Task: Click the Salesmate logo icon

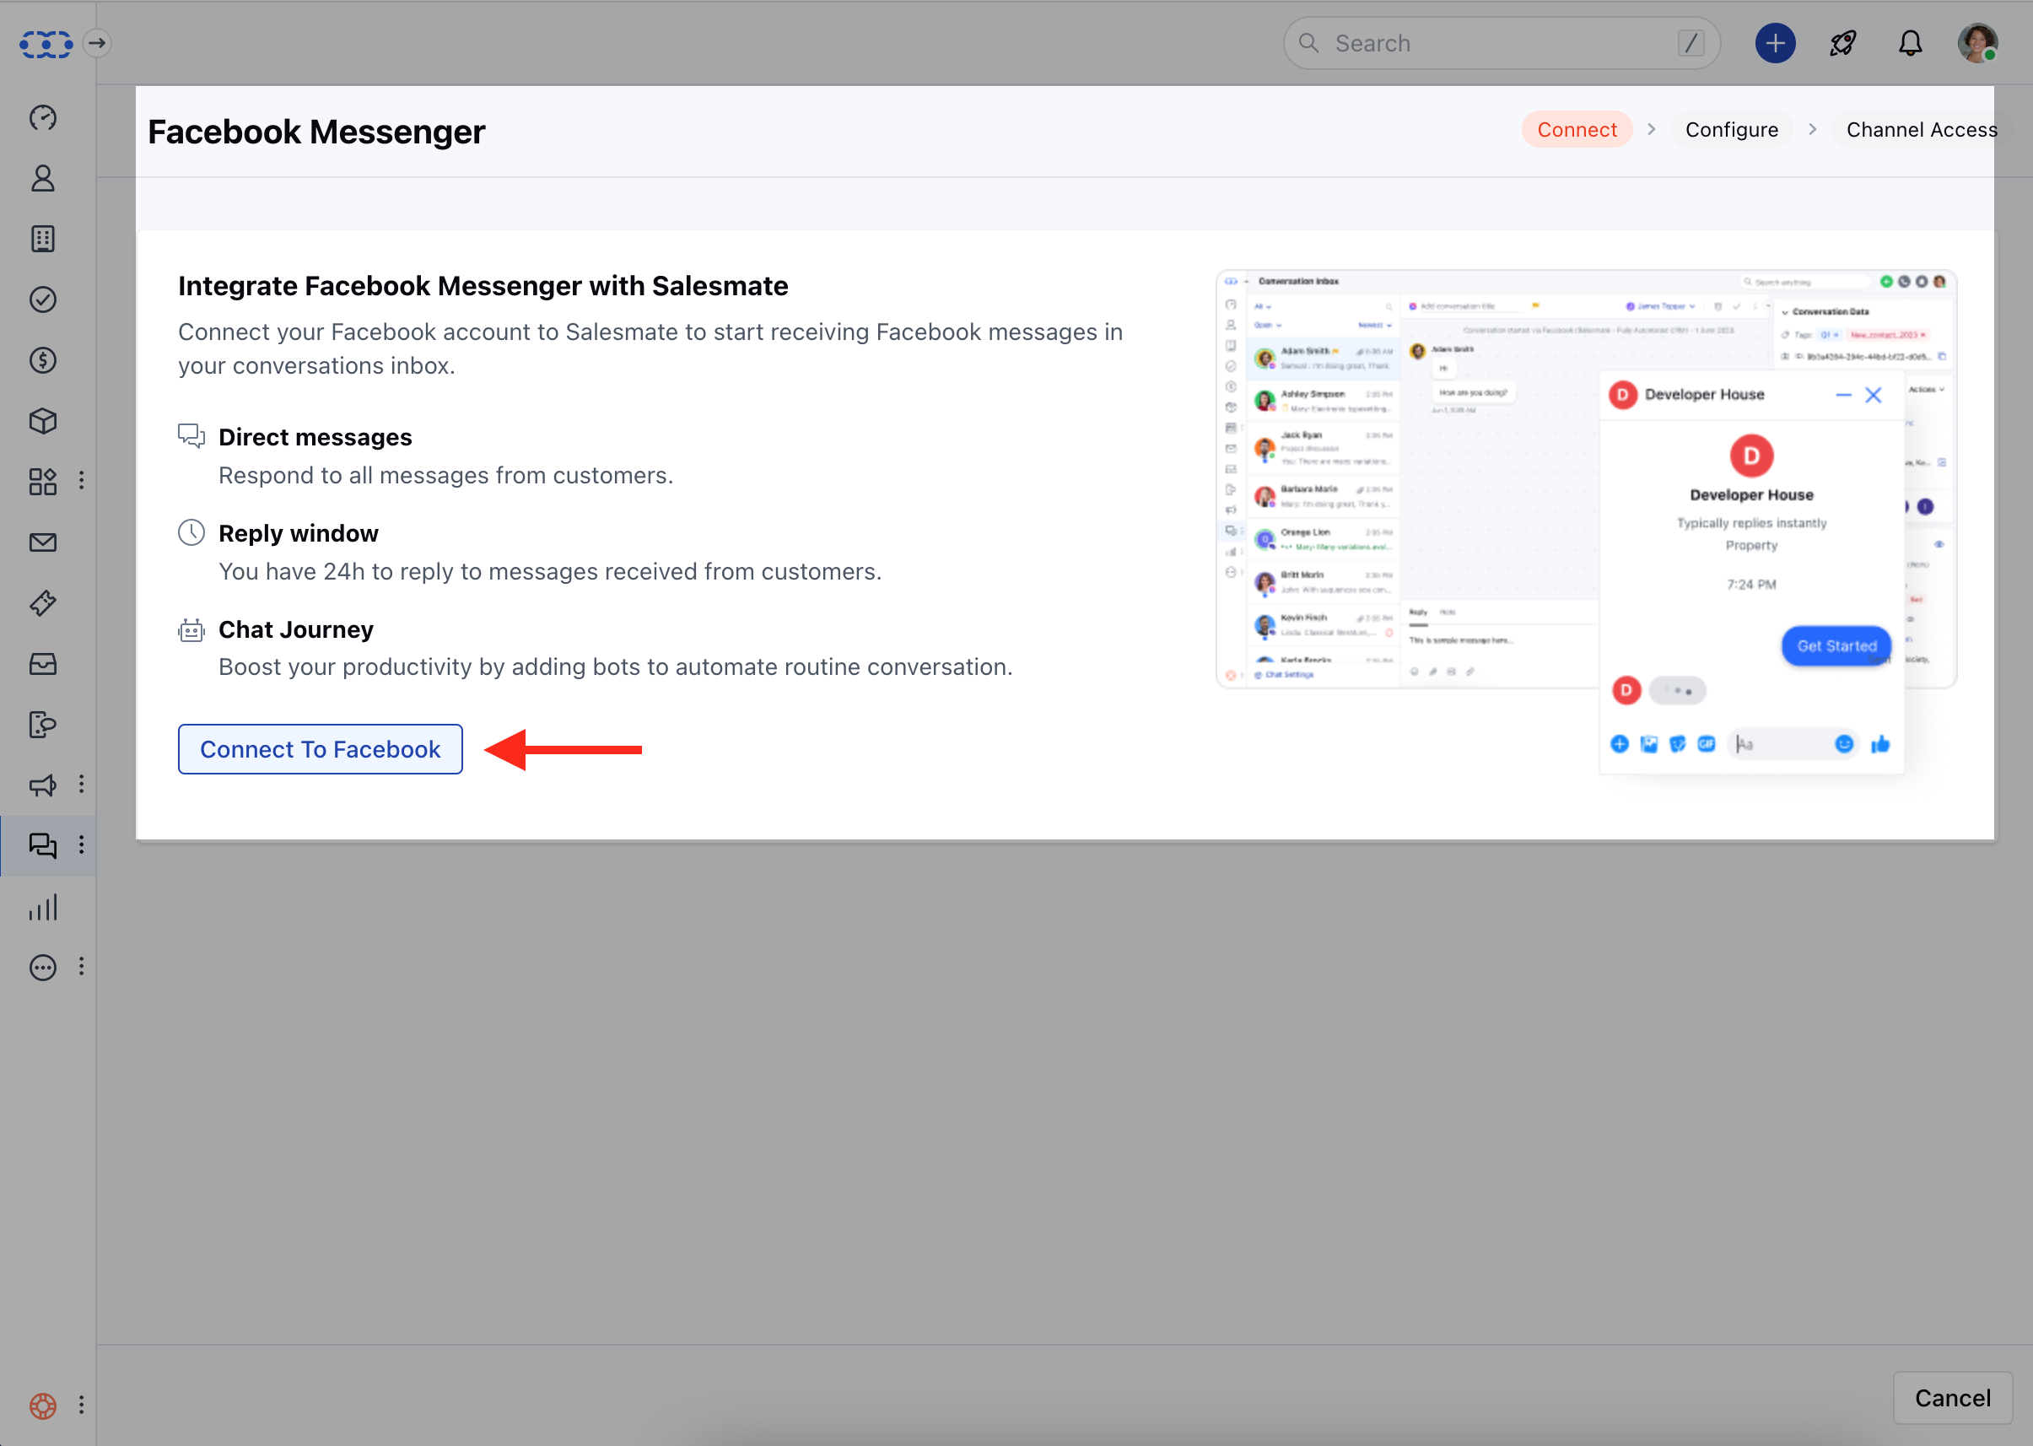Action: (x=46, y=43)
